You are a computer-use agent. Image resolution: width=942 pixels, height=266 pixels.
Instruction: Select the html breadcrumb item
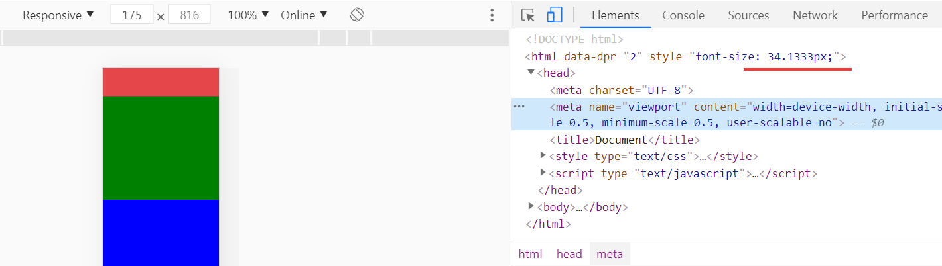pyautogui.click(x=530, y=254)
